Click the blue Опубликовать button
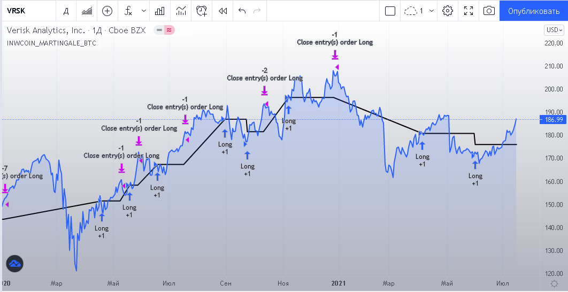This screenshot has height=292, width=568. pos(533,11)
